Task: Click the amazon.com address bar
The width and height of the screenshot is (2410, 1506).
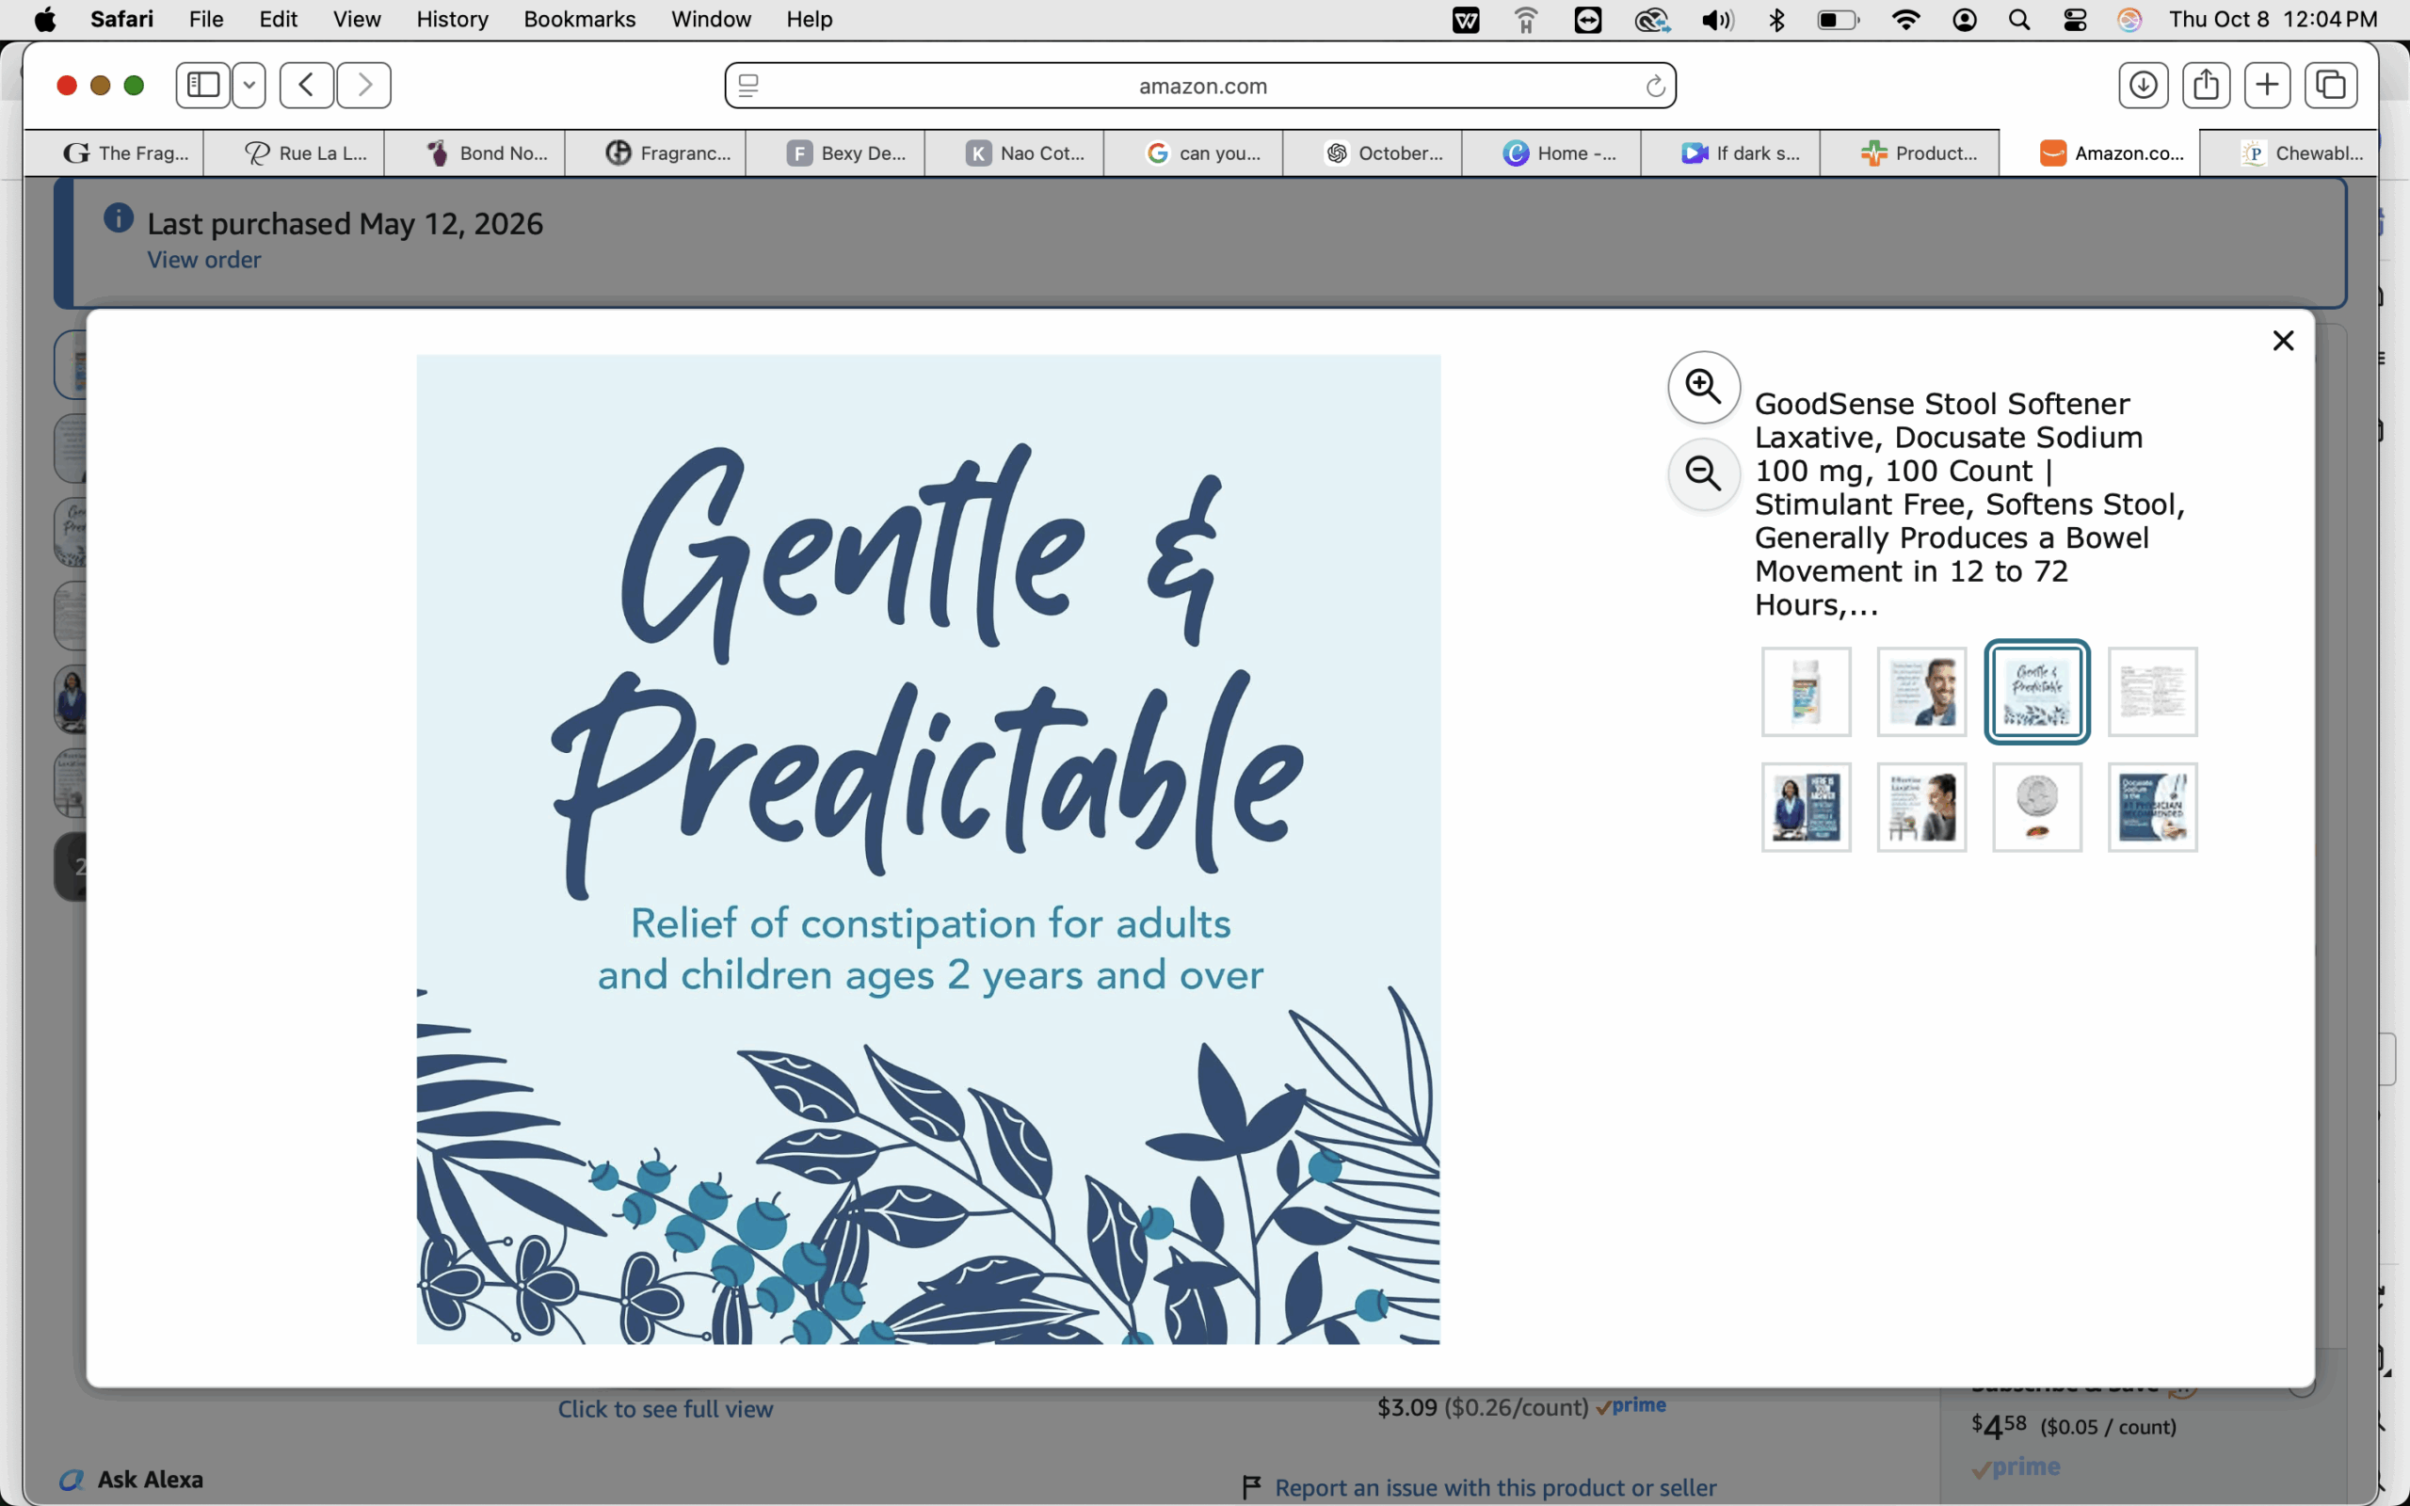Action: [1200, 86]
